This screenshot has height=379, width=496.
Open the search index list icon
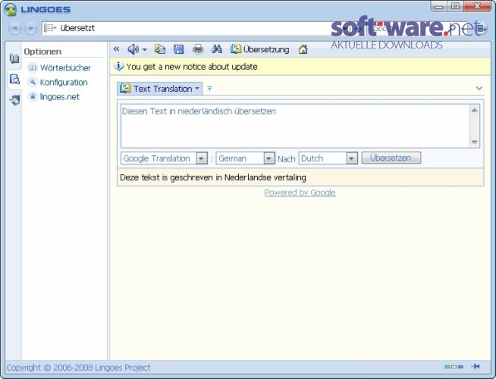[x=50, y=28]
